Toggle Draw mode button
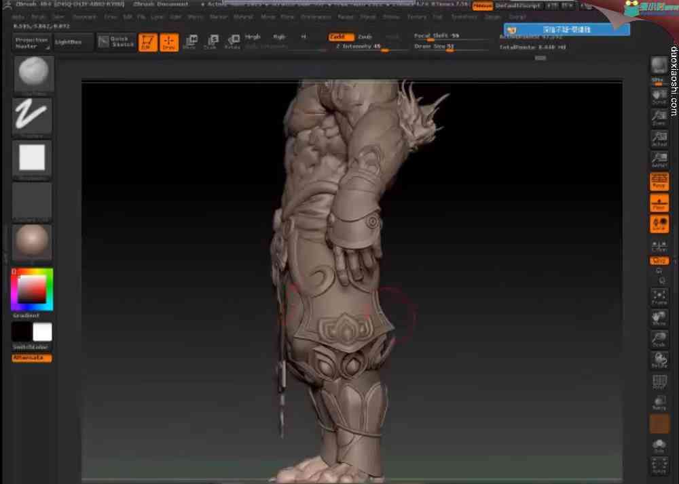The height and width of the screenshot is (484, 679). point(169,42)
